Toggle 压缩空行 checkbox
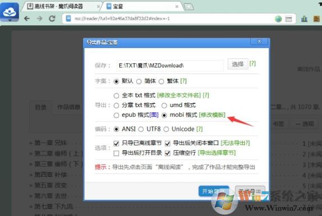Viewport: 322px width, 216px height. point(168,153)
